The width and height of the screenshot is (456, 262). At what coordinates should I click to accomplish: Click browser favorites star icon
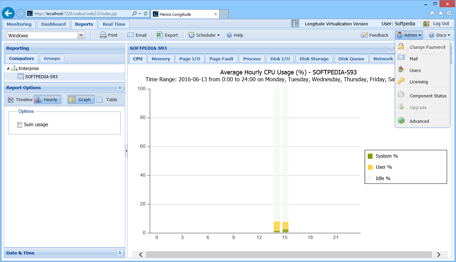(x=441, y=13)
